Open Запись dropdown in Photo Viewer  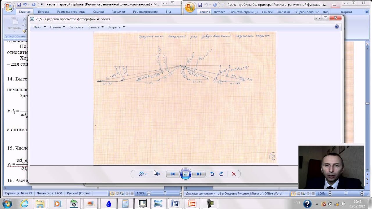[96, 27]
